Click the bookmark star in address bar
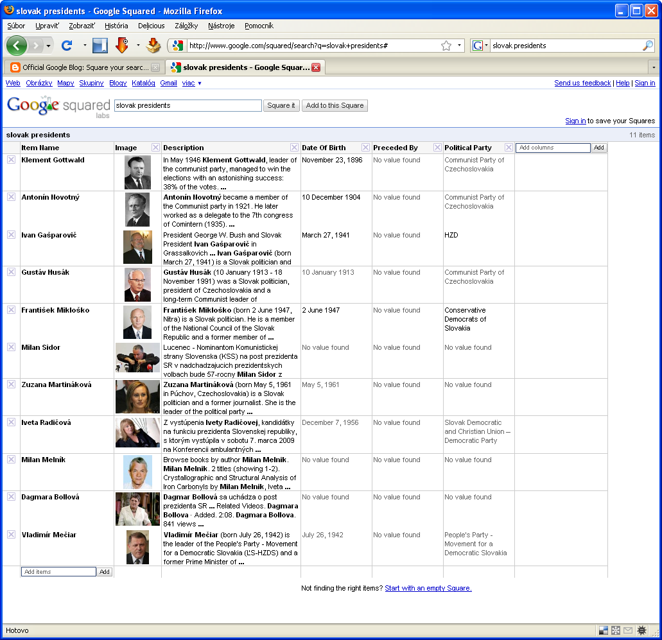 [446, 46]
